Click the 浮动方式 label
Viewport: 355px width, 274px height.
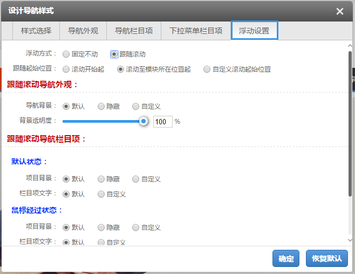pos(41,53)
